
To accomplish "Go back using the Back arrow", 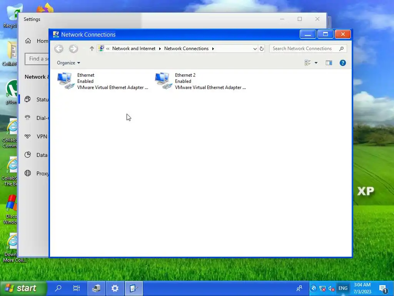I will click(x=59, y=49).
